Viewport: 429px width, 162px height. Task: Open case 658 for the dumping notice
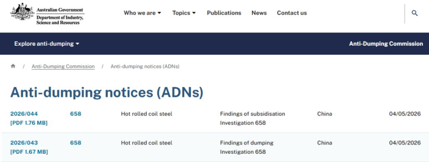tap(76, 143)
